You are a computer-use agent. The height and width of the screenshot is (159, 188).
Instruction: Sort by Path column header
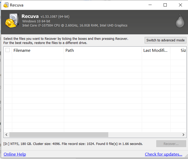pyautogui.click(x=103, y=50)
